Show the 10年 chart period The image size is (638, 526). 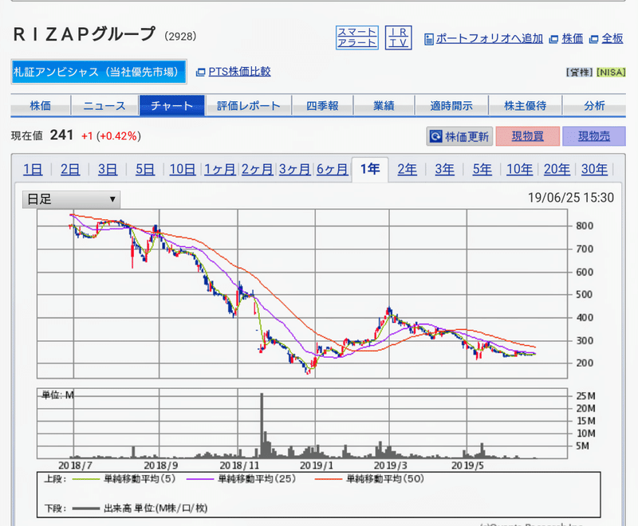[x=520, y=169]
